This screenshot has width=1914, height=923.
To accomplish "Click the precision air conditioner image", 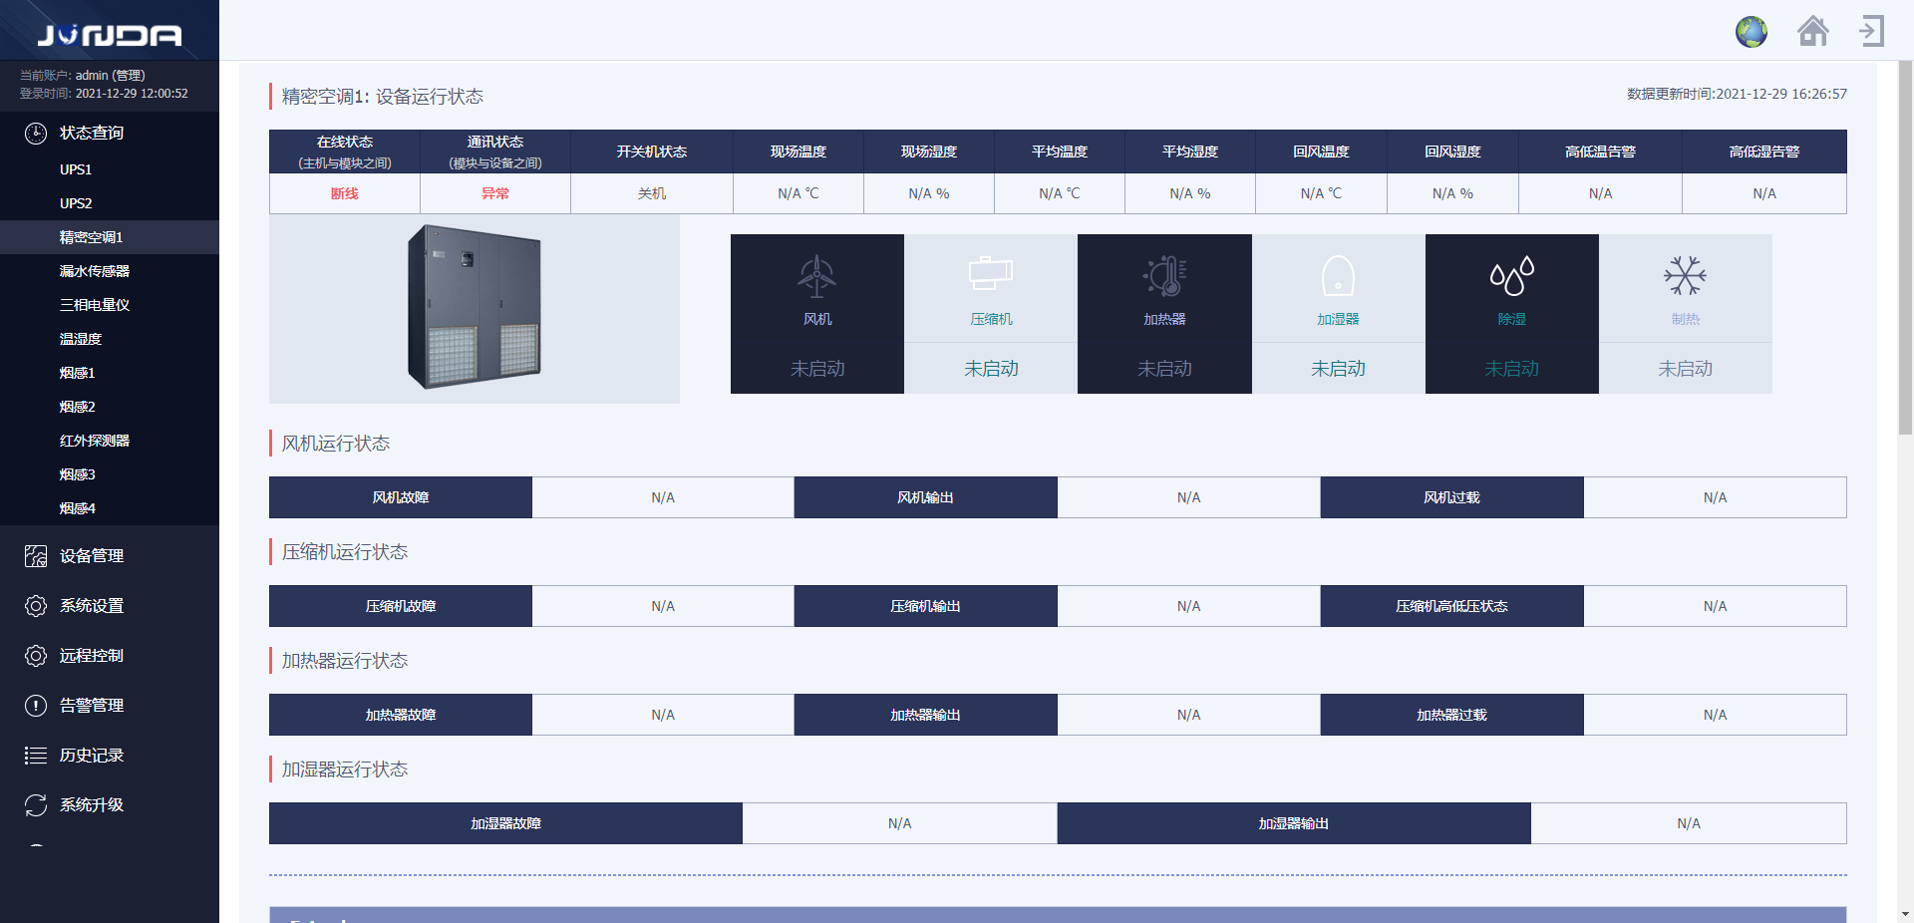I will coord(475,308).
